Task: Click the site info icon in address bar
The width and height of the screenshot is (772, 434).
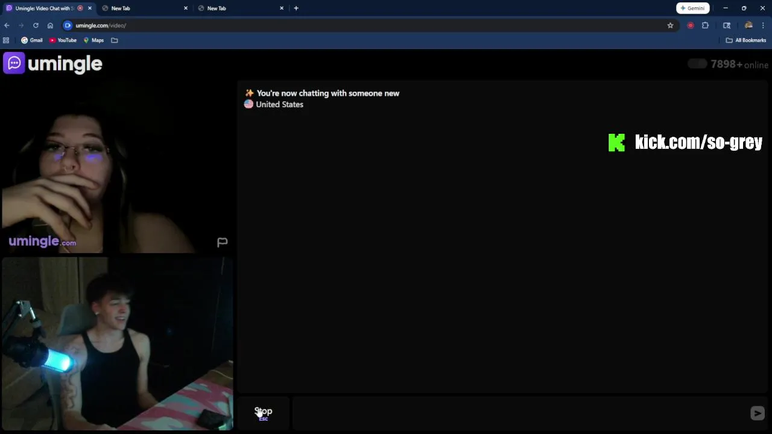Action: click(x=68, y=25)
